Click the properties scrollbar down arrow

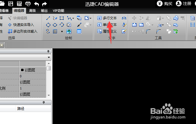click(49, 95)
